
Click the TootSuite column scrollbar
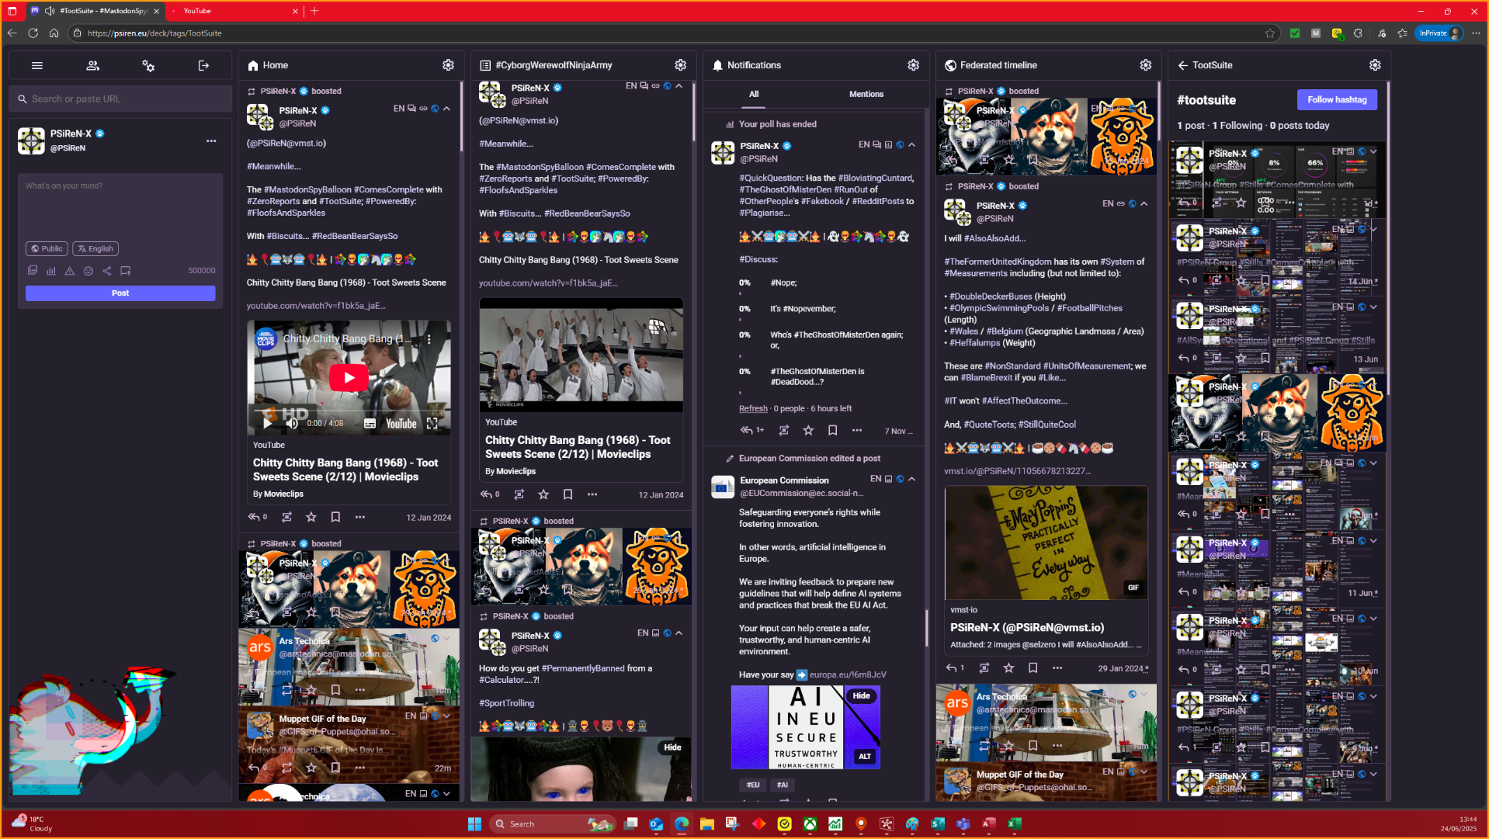coord(1388,237)
